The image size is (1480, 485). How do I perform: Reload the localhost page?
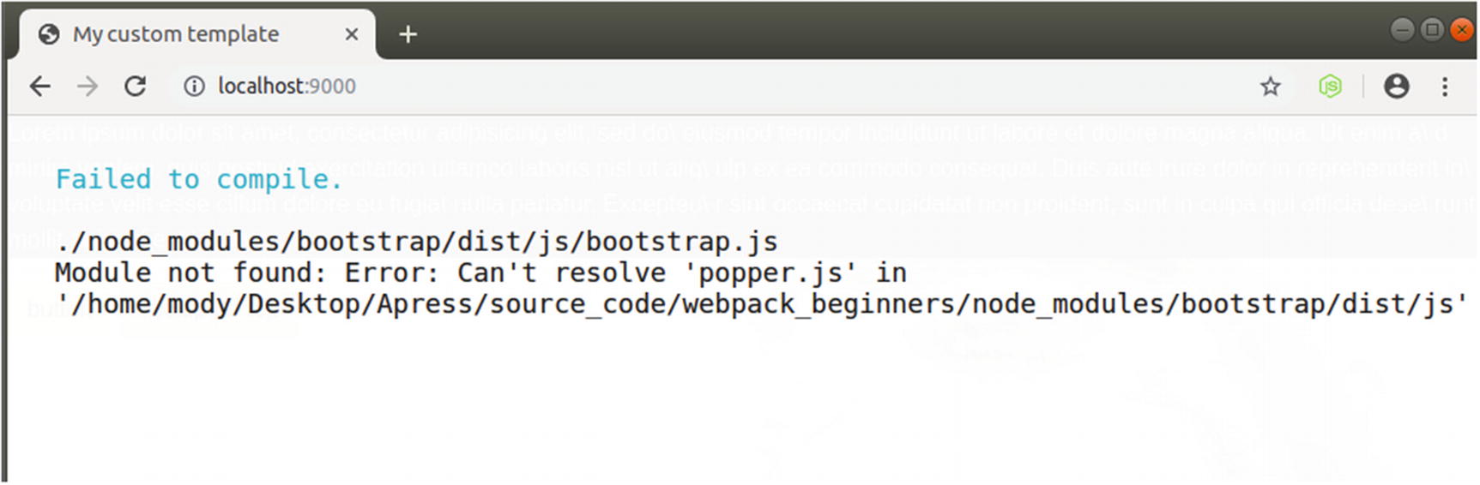tap(136, 87)
